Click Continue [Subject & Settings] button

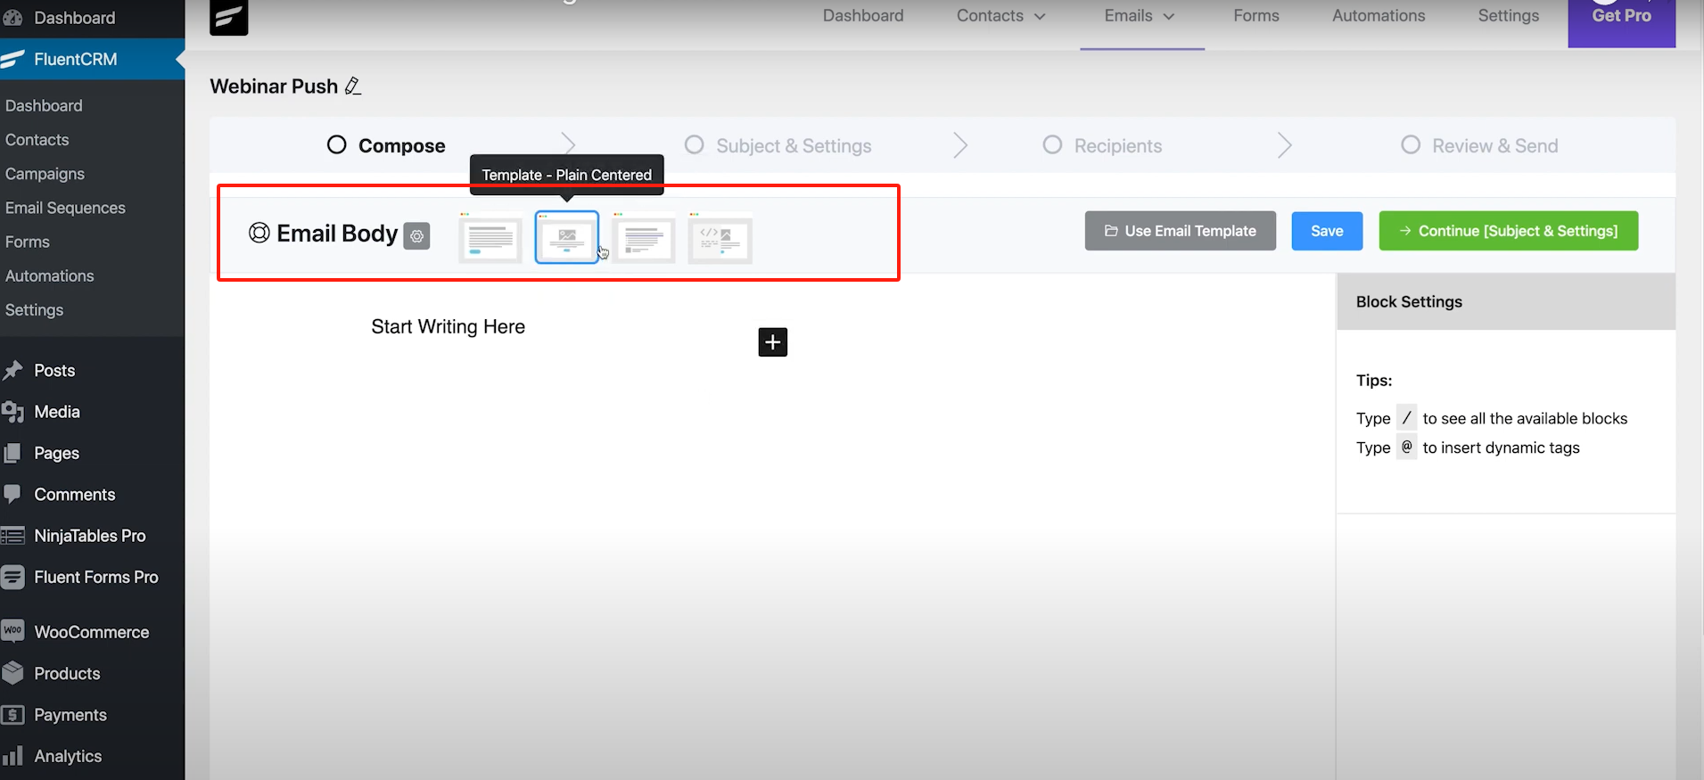[x=1508, y=231]
